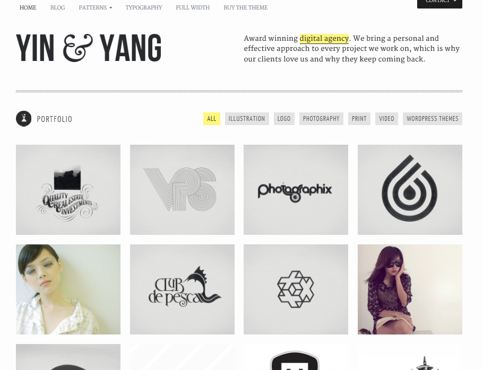483x370 pixels.
Task: Open the woman with sunglasses photo
Action: coord(410,289)
